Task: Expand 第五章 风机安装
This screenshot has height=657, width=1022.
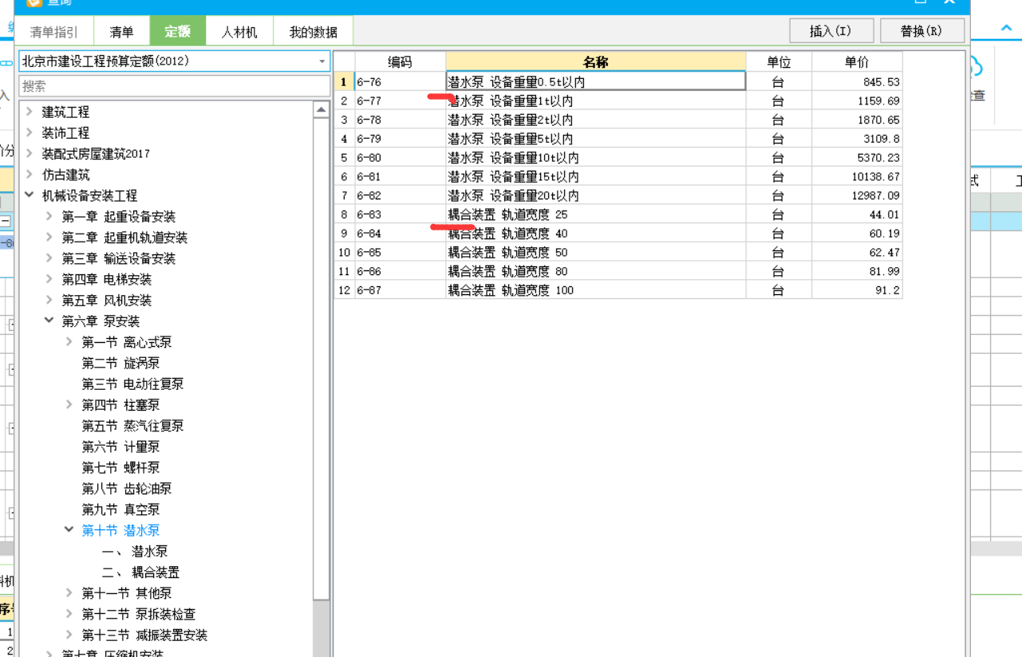Action: click(x=49, y=300)
